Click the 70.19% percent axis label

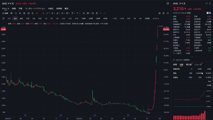click(x=166, y=29)
